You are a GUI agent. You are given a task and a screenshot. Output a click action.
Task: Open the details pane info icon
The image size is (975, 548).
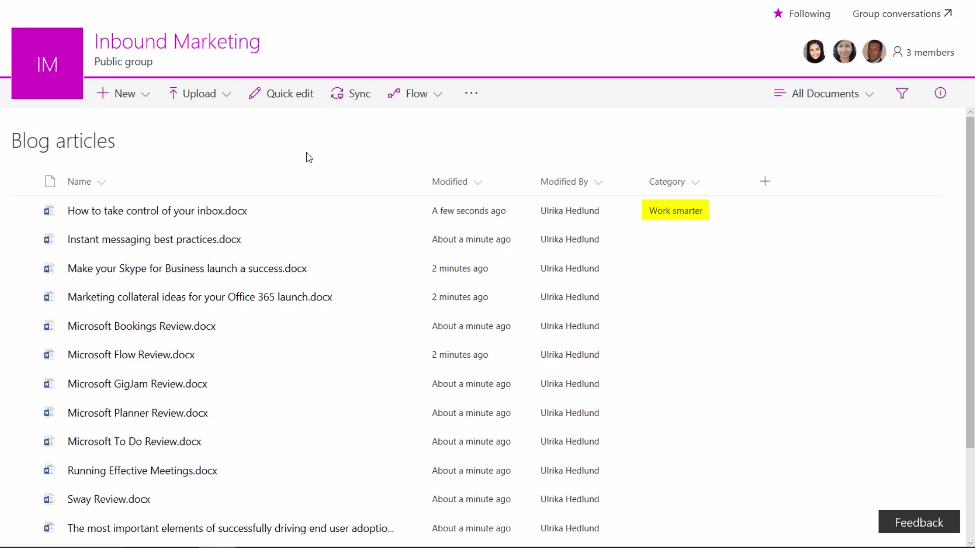(940, 93)
